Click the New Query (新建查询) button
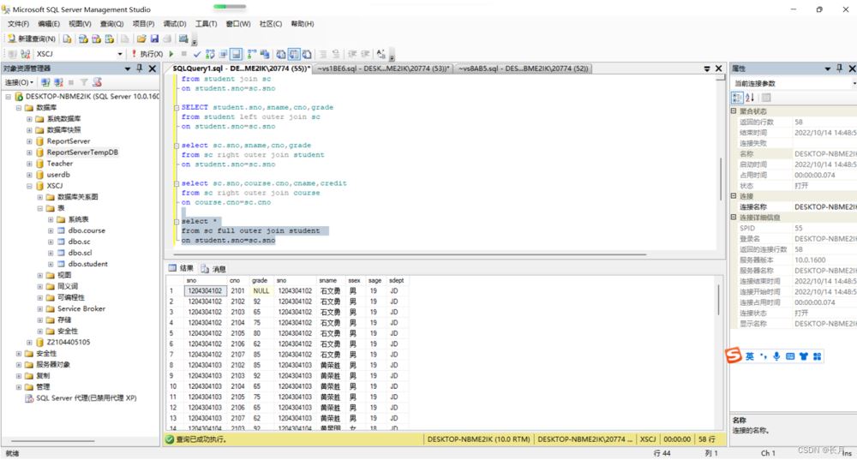857x460 pixels. tap(33, 39)
